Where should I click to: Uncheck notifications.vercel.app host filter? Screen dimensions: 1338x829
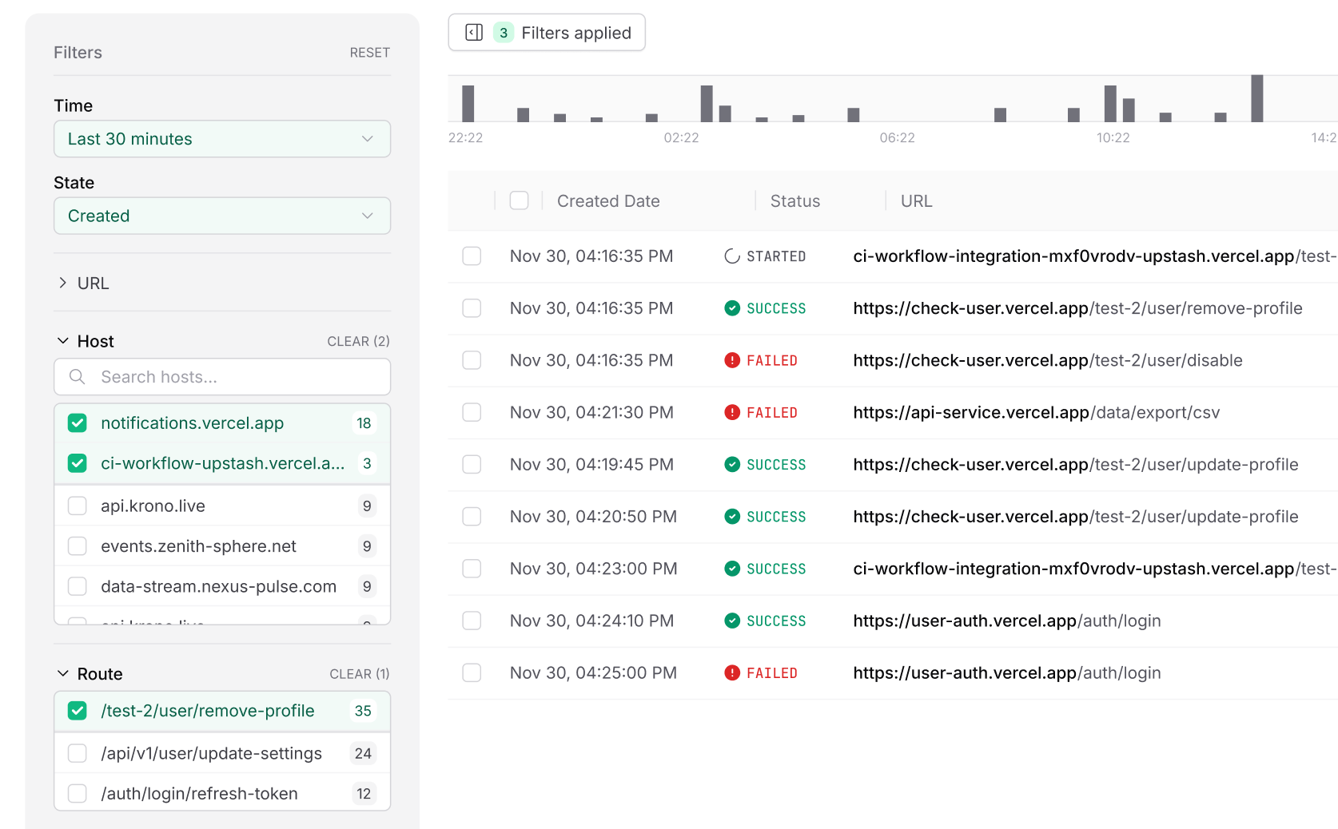78,423
